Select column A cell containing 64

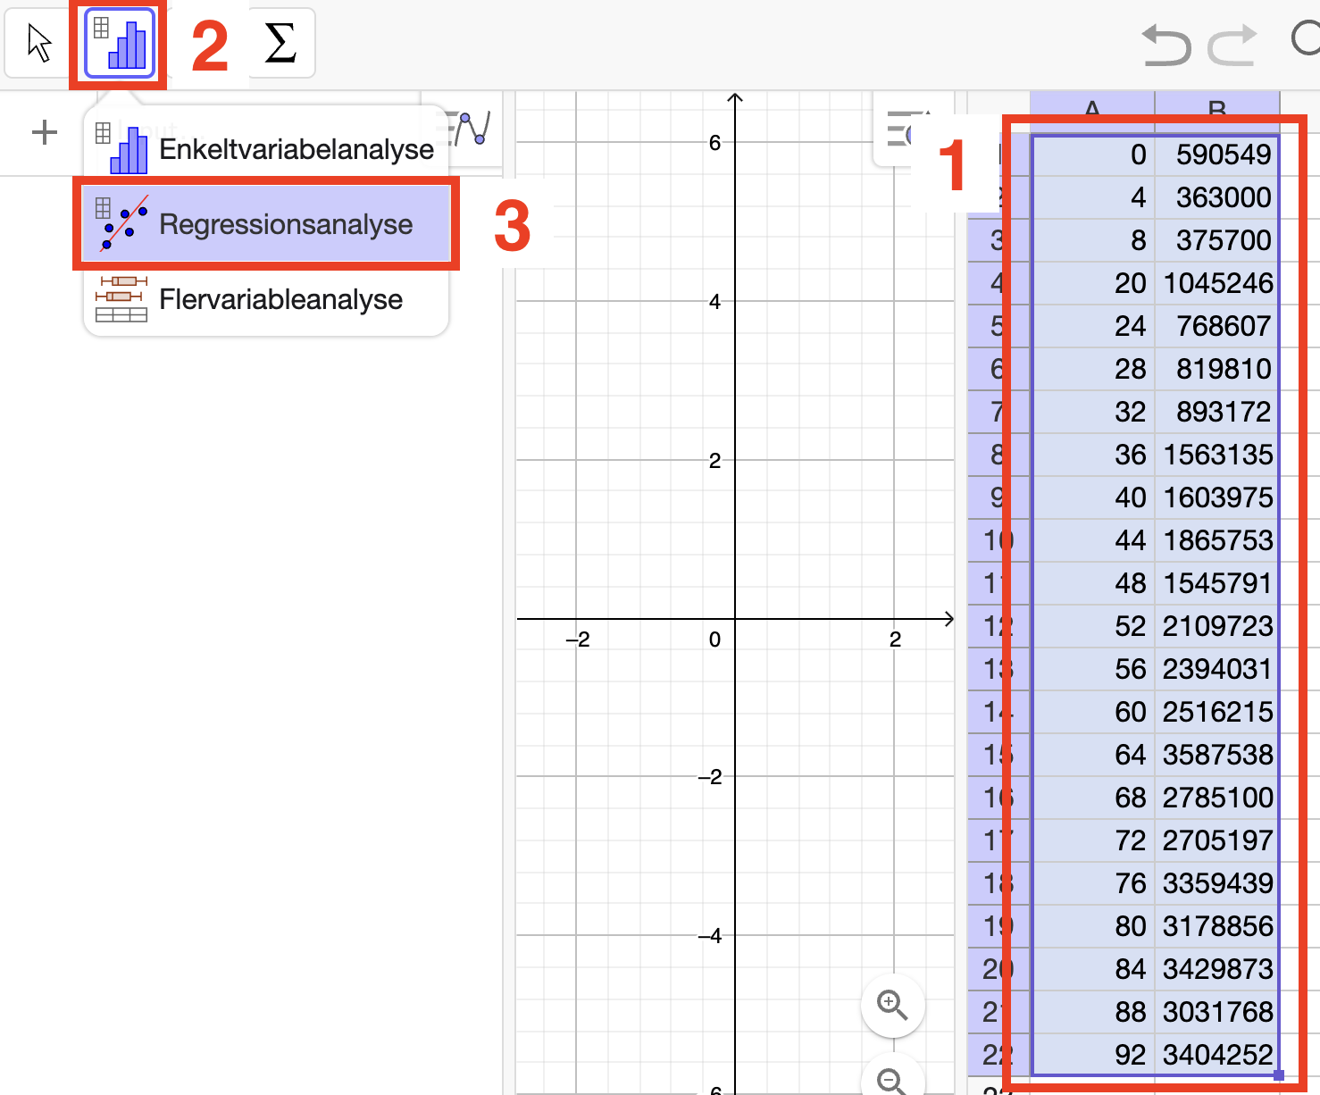(1092, 755)
